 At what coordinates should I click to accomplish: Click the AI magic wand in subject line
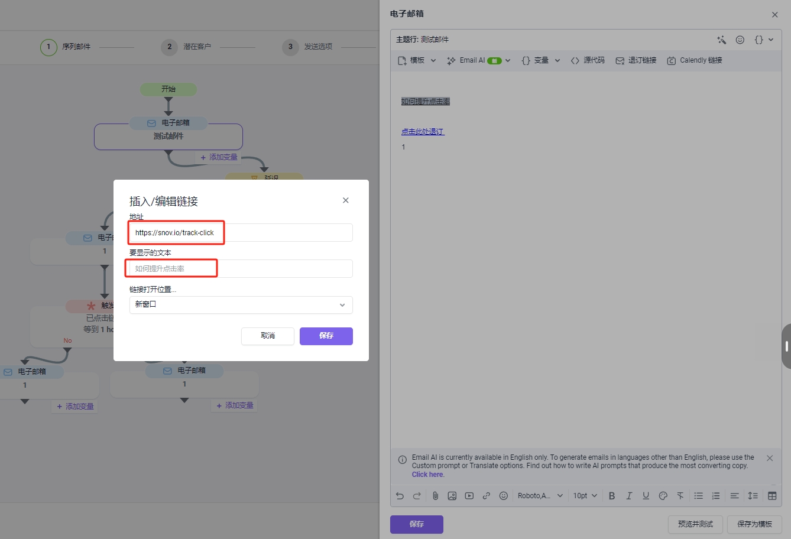(722, 40)
